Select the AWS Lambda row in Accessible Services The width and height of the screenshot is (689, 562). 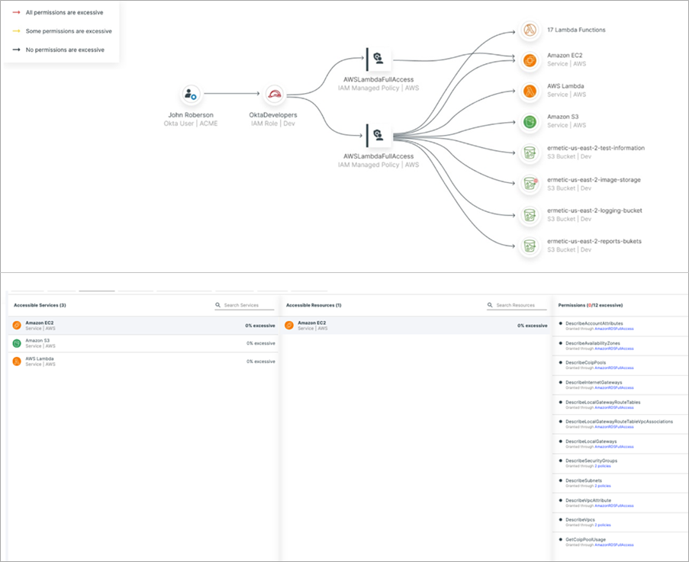143,361
